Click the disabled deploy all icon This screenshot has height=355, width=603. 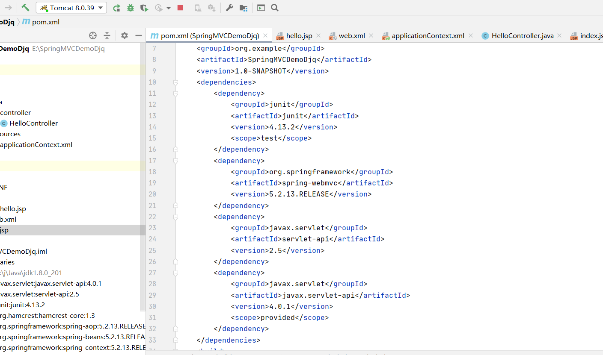point(211,8)
